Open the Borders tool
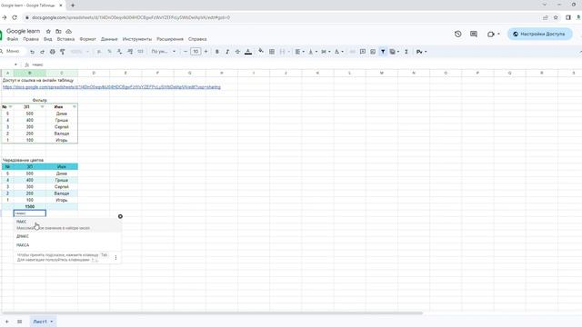 click(272, 52)
